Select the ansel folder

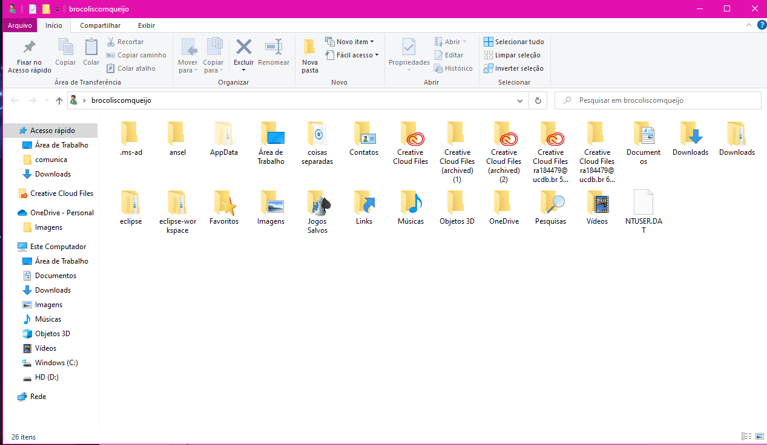177,138
